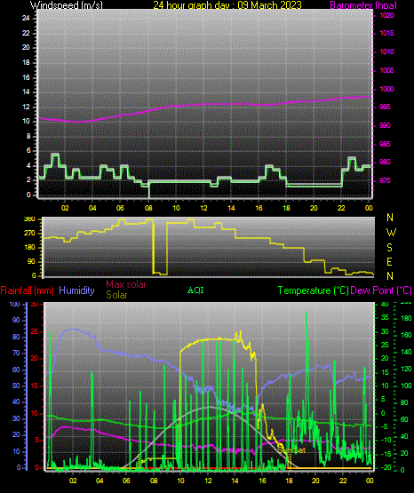Click the "980" barometer axis value
This screenshot has height=493, width=414.
click(x=385, y=162)
